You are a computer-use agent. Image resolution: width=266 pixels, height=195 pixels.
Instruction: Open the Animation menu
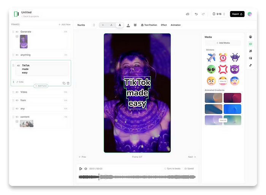(176, 25)
